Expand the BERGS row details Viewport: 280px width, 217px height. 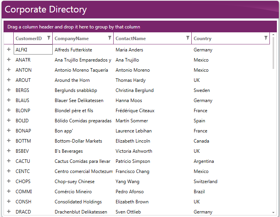click(9, 90)
